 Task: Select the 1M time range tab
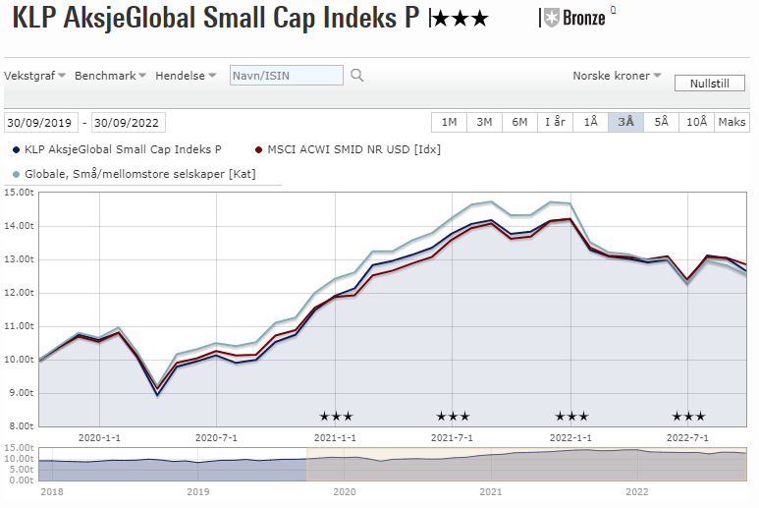click(x=449, y=122)
